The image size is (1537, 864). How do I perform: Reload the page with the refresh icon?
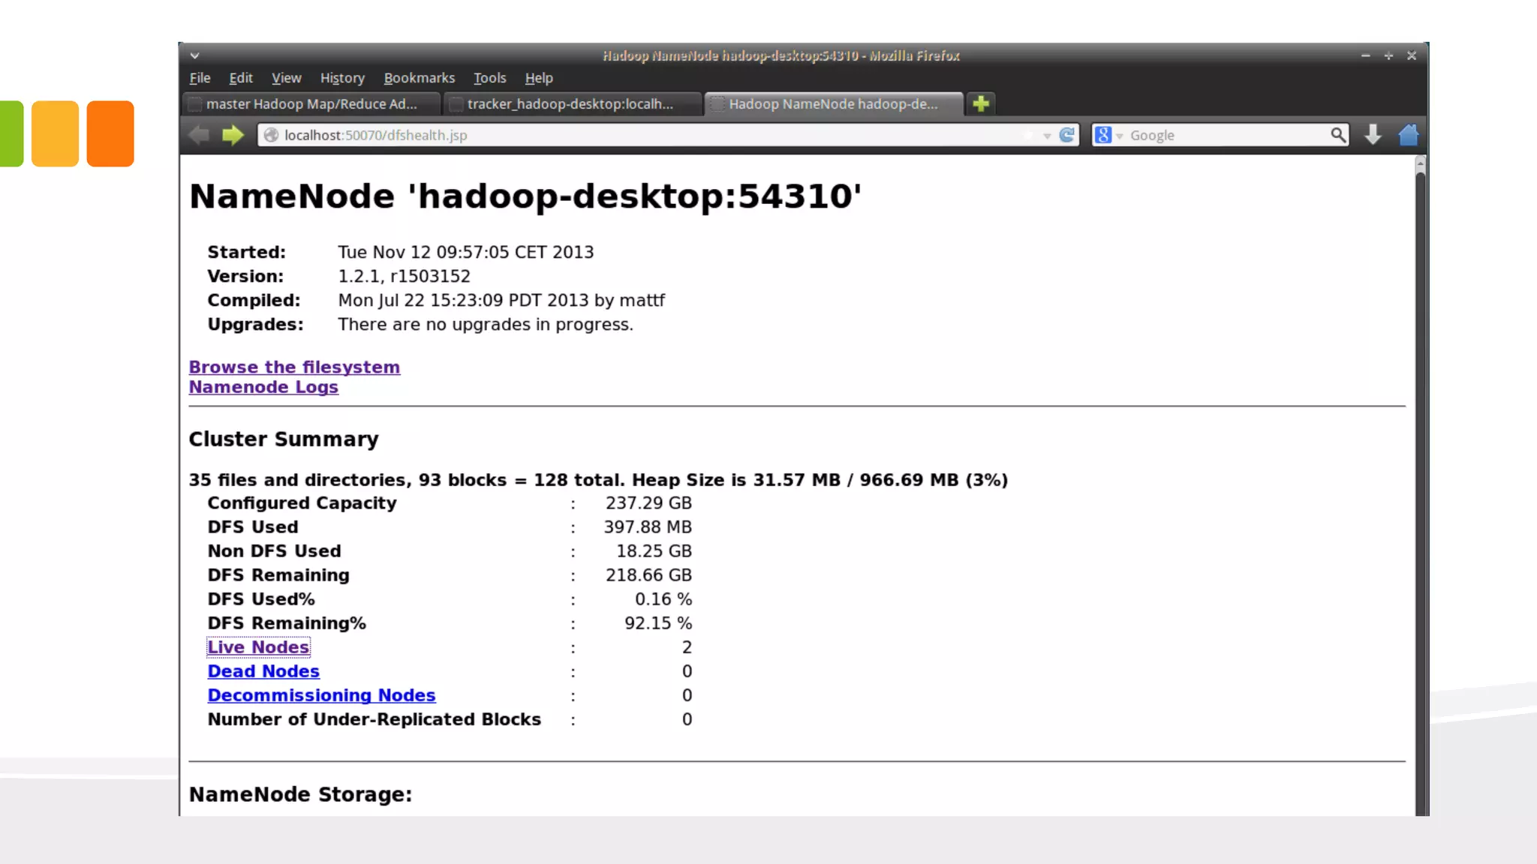pyautogui.click(x=1066, y=135)
